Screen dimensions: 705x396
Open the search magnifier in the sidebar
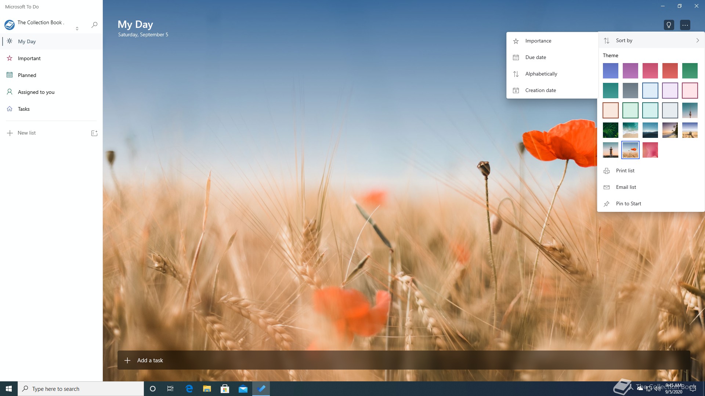click(x=94, y=25)
